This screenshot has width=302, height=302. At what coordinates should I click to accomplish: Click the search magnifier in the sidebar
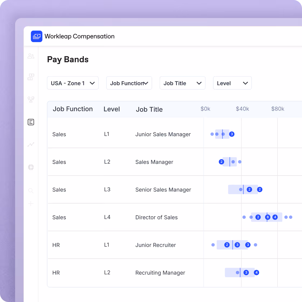click(x=31, y=191)
